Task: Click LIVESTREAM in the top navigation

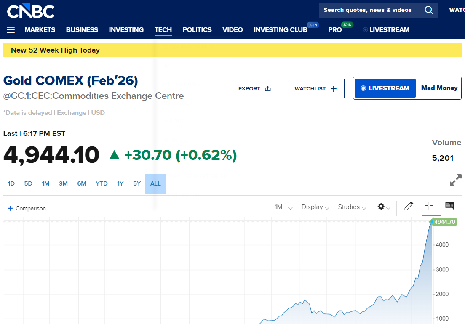Action: point(386,30)
